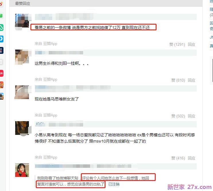Open the JN link in right sidebar
213x191 pixels.
(211, 37)
